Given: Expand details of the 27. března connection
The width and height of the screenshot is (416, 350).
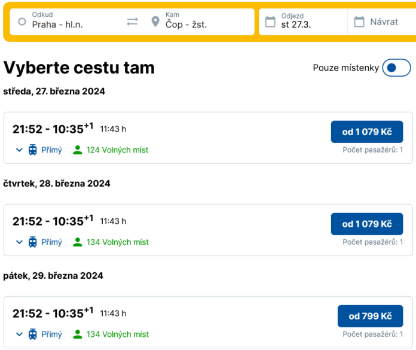Looking at the screenshot, I should tap(19, 150).
